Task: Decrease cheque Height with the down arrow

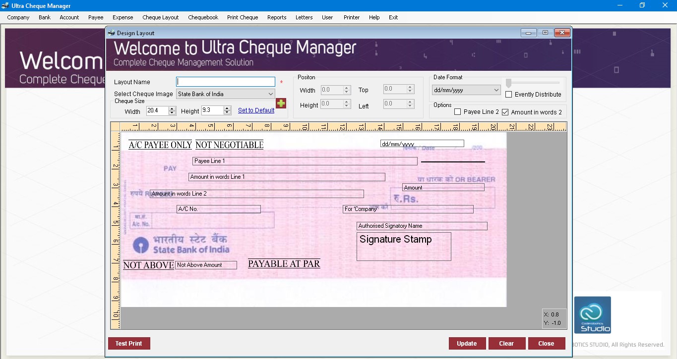Action: (x=227, y=113)
